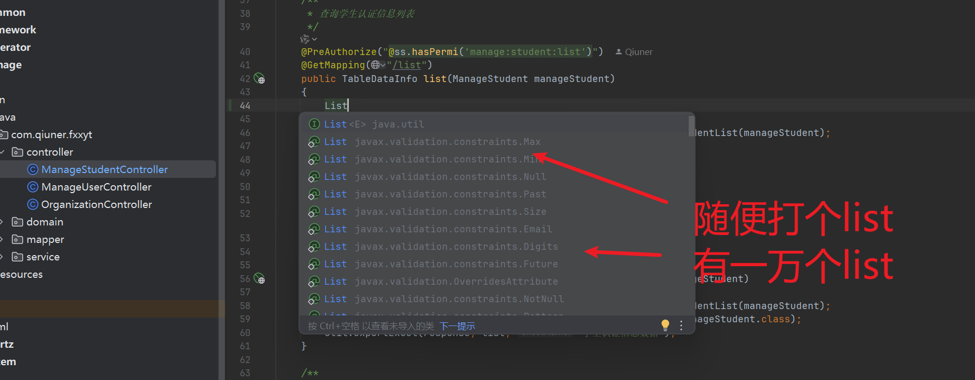Click the mapper folder icon

[x=17, y=239]
